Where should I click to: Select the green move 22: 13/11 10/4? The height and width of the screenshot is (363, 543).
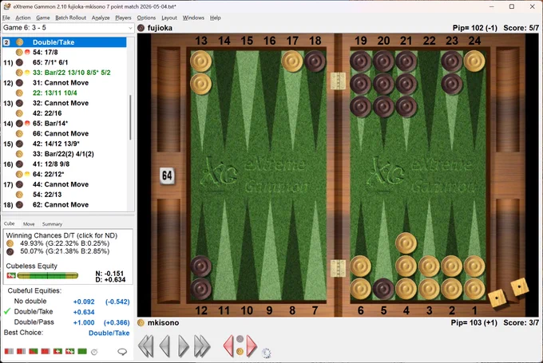[x=65, y=93]
